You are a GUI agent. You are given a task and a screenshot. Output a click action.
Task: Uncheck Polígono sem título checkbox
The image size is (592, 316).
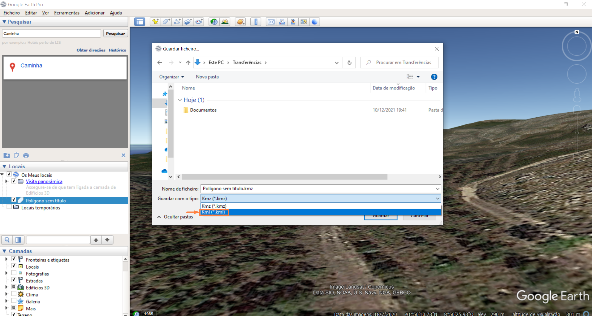[x=14, y=200]
